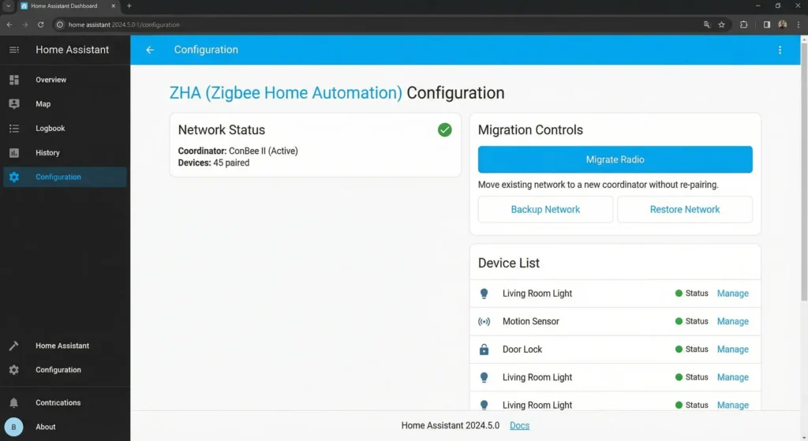
Task: Click 'Home Assistant 2024.5.0' footer text
Action: click(450, 425)
